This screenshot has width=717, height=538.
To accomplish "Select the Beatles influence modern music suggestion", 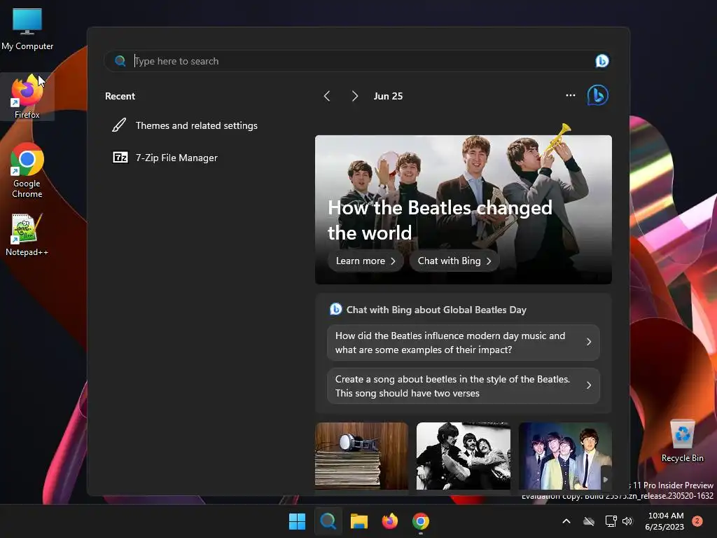I will [x=464, y=343].
